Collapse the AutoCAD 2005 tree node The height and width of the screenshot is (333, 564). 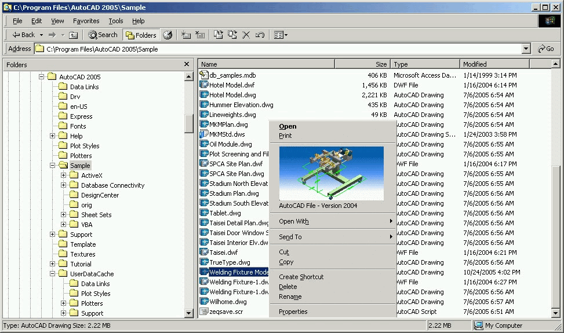(41, 76)
